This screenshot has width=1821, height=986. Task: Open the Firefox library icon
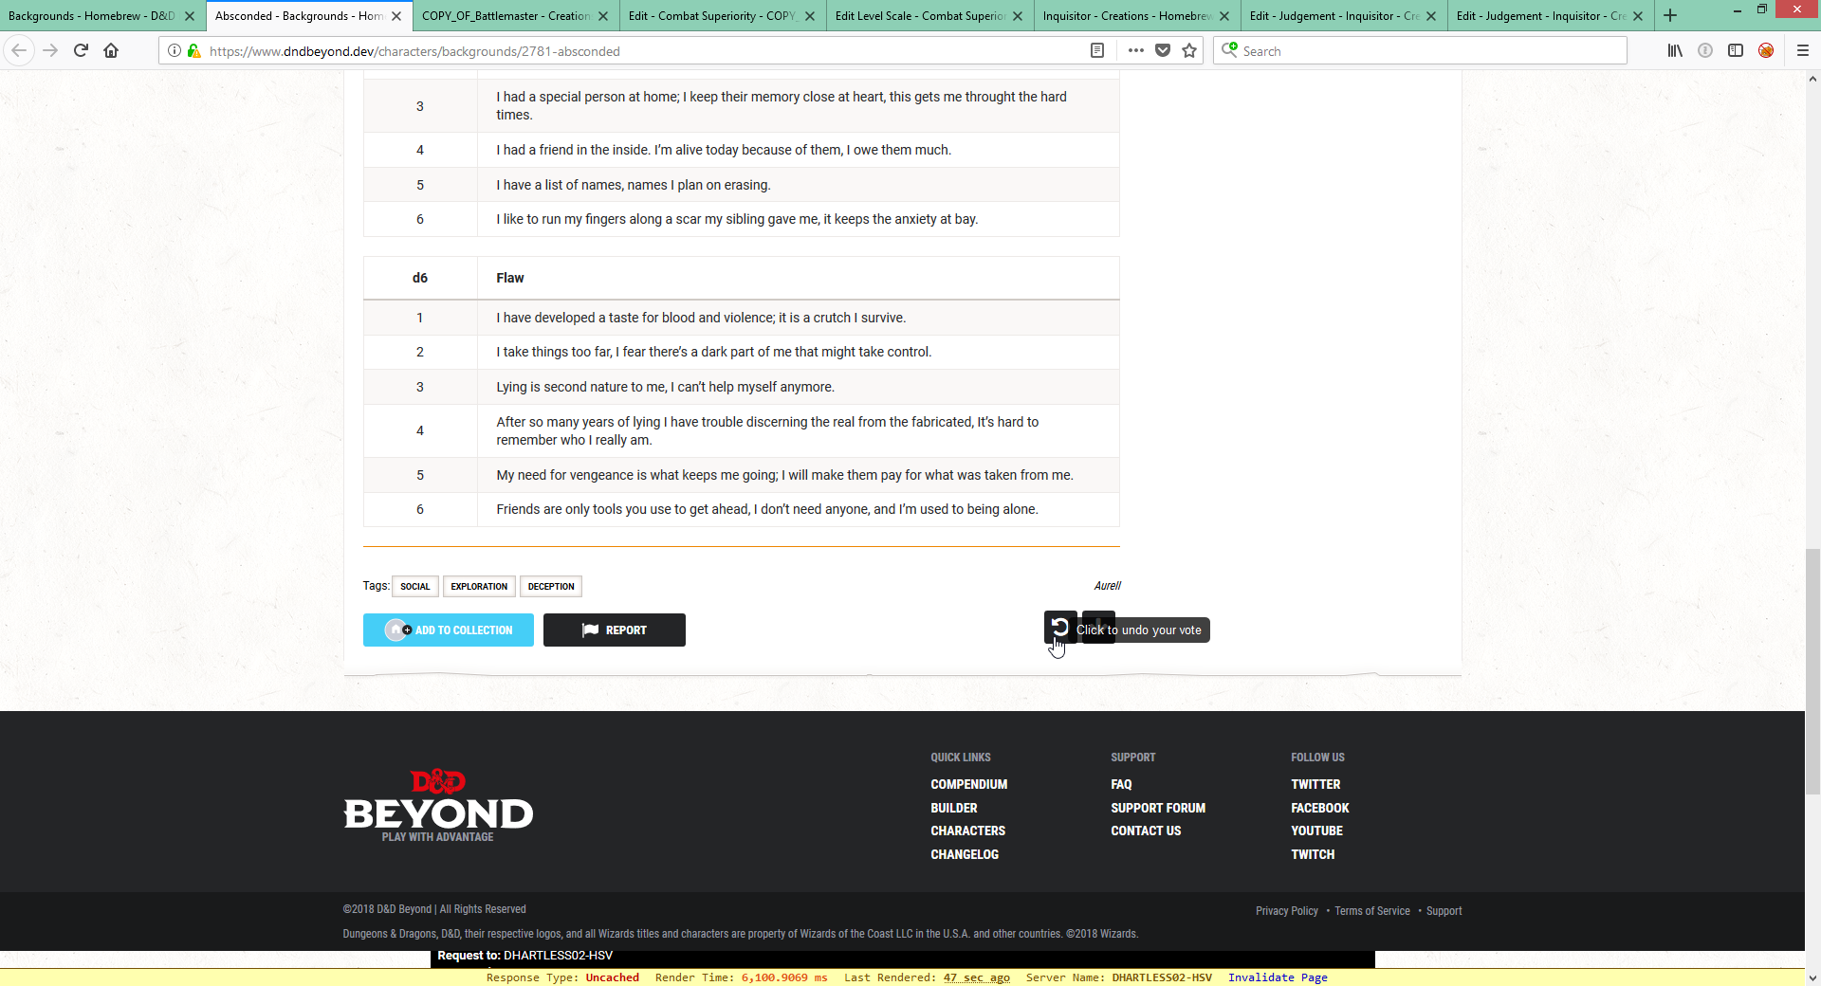pos(1675,51)
